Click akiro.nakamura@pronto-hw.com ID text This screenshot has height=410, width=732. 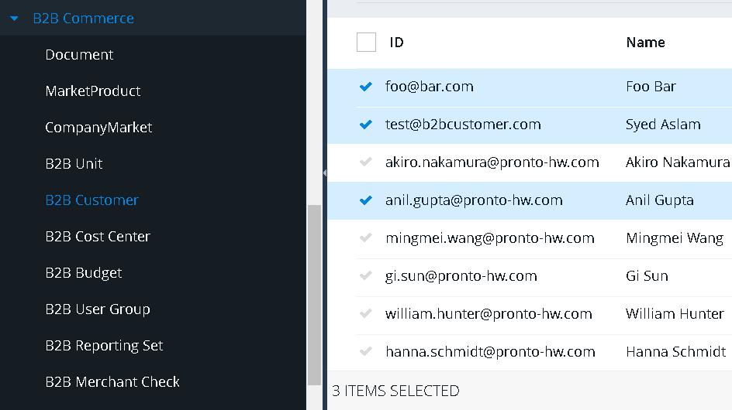click(x=492, y=162)
